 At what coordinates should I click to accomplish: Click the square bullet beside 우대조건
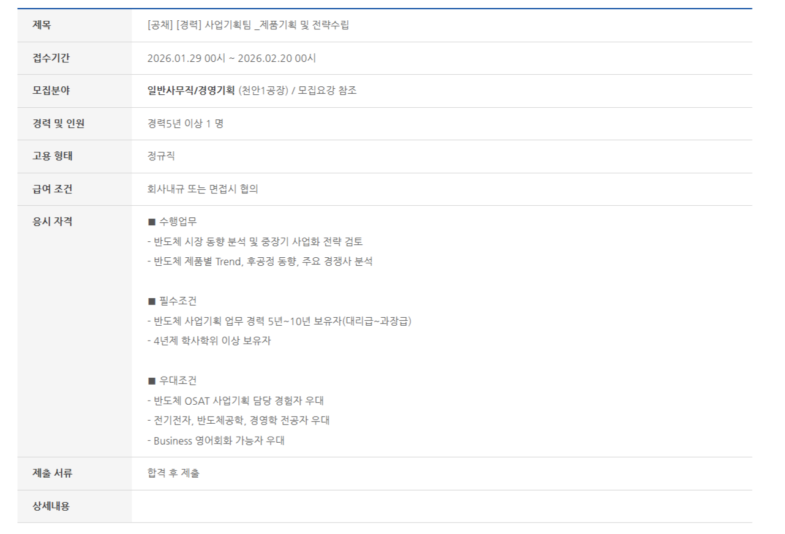tap(152, 381)
